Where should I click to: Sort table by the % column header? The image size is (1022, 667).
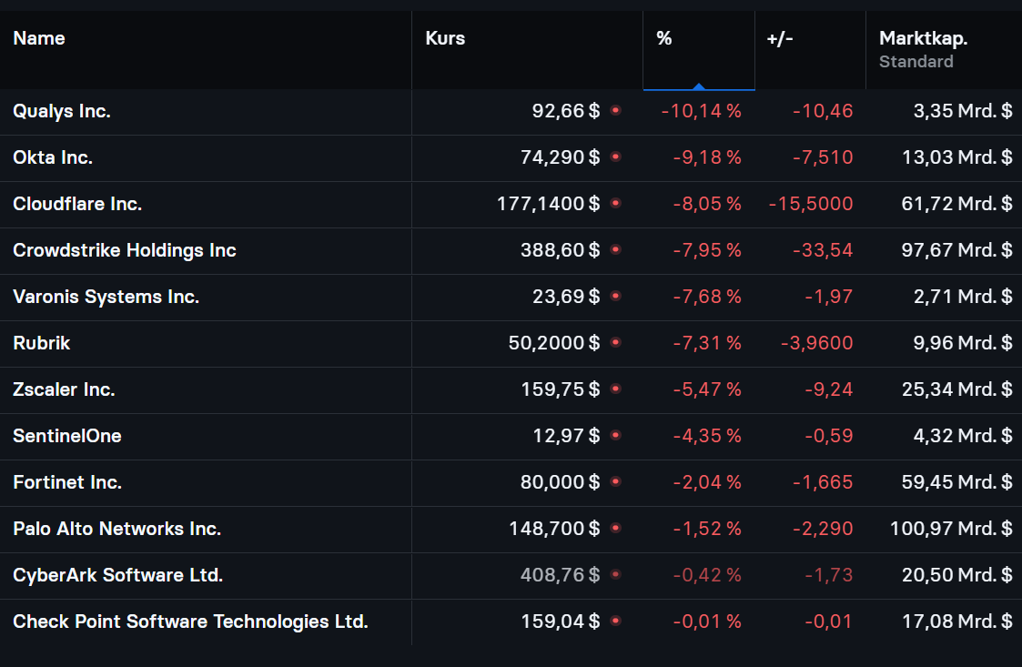click(x=664, y=38)
